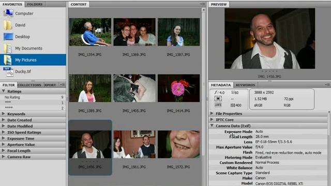331x186 pixels.
Task: Select thumbnail IMG_1369.JPG
Action: click(x=134, y=32)
